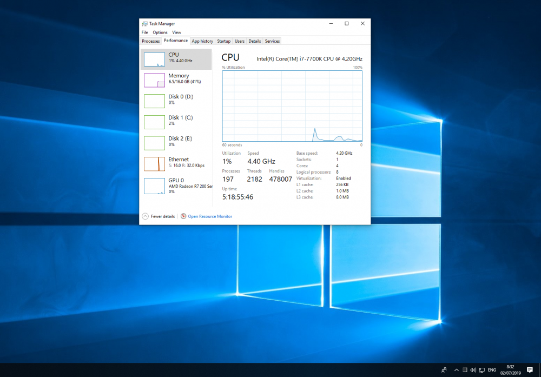Collapse view with Fewer details arrow
Viewport: 541px width, 377px height.
(x=145, y=216)
